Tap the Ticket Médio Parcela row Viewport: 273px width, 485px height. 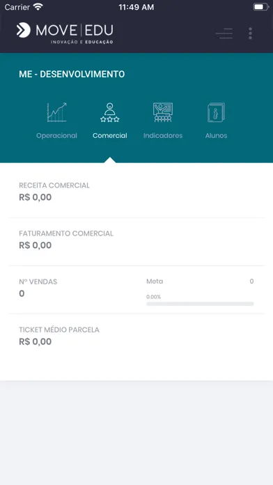136,338
